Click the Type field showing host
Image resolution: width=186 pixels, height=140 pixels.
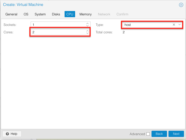pyautogui.click(x=147, y=25)
